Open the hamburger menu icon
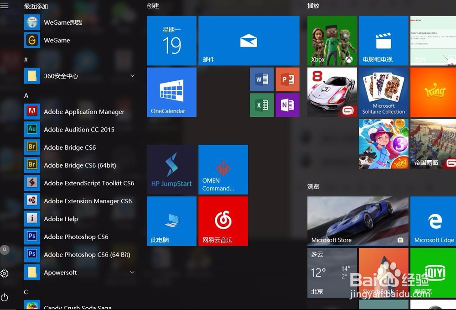Viewport: 456px width, 310px height. coord(5,6)
